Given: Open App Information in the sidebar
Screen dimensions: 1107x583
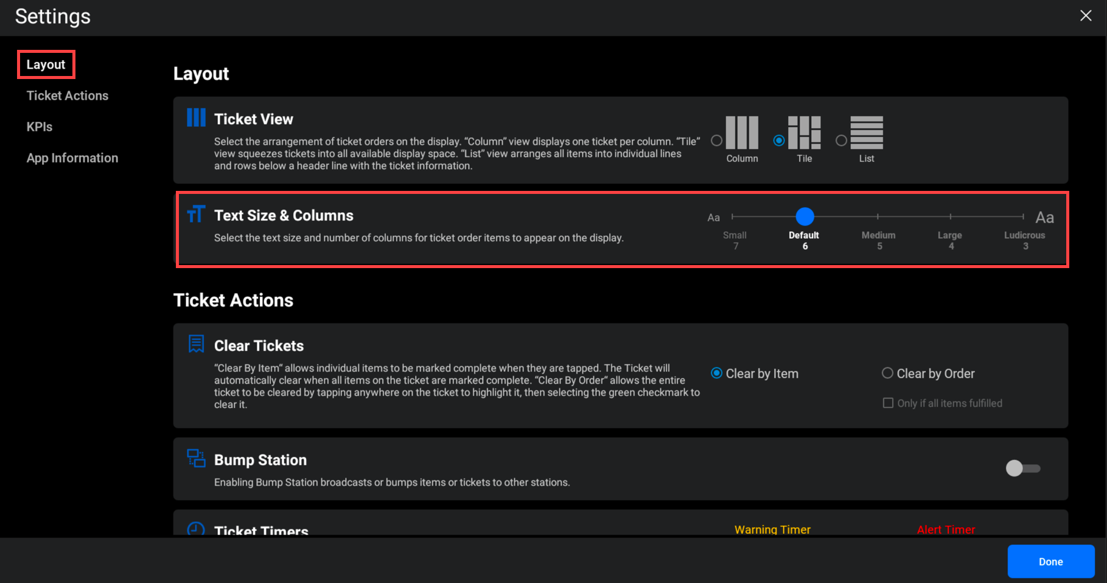Looking at the screenshot, I should tap(72, 158).
